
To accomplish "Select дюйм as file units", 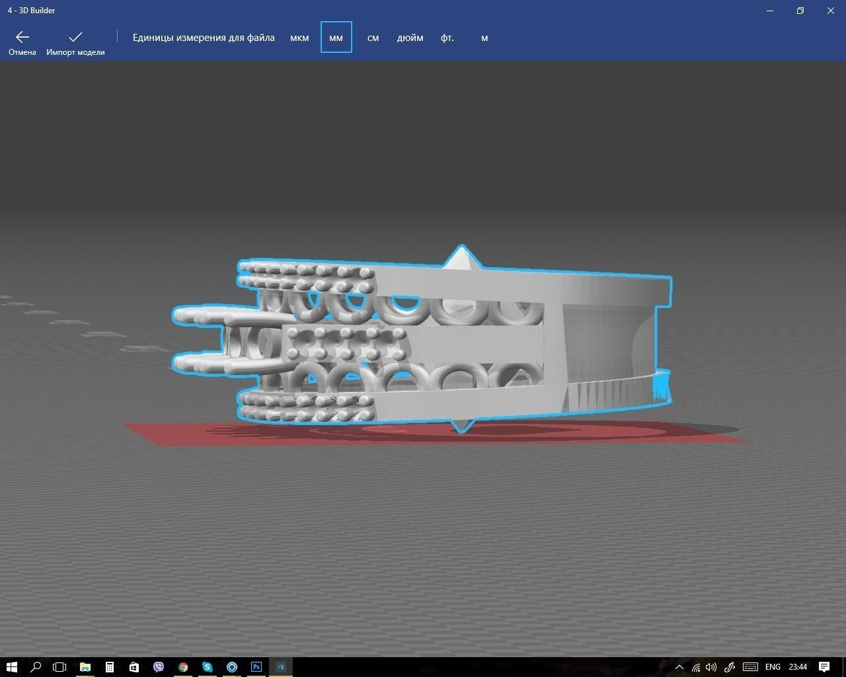I will pos(410,38).
